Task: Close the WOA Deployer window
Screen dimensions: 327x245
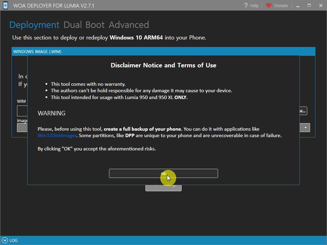Action: [x=321, y=5]
